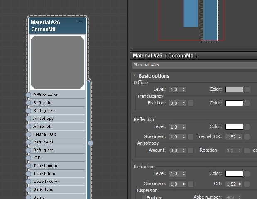Adjust the Refraction Level spinner arrows
Viewport: 257px width, 199px height.
(184, 174)
